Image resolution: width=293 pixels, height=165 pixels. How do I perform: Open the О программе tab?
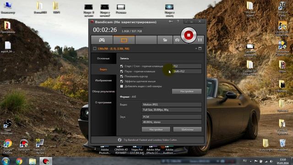pyautogui.click(x=103, y=103)
